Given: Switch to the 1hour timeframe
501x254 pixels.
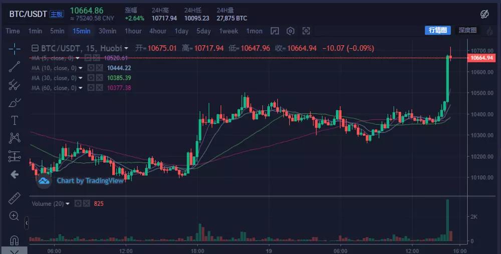Looking at the screenshot, I should coord(133,31).
